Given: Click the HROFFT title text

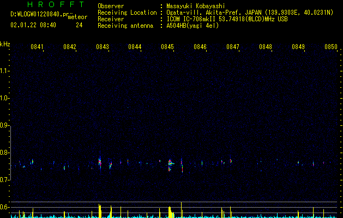Looking at the screenshot, I should [56, 4].
